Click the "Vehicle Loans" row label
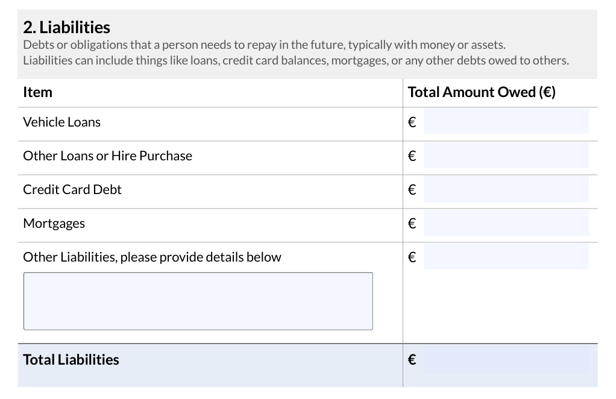 61,122
